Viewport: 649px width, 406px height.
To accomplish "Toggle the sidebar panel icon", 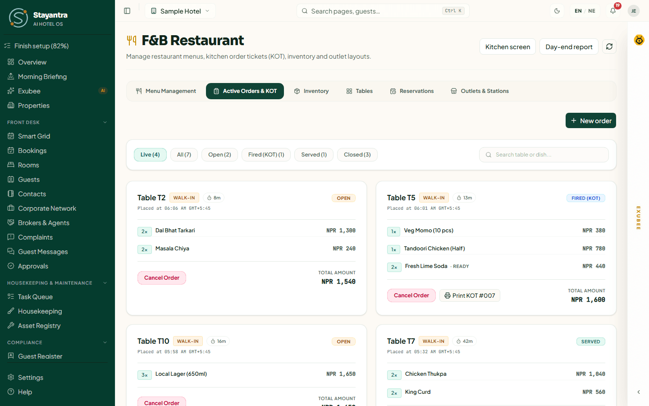I will 127,11.
